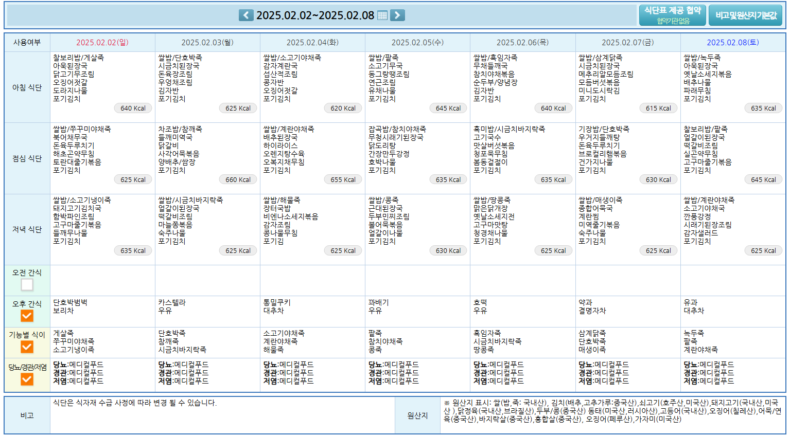Screen dimensions: 790x436
Task: Open Tuesday breakfast menu 쌀밥/소고기야채죽
Action: pos(292,58)
